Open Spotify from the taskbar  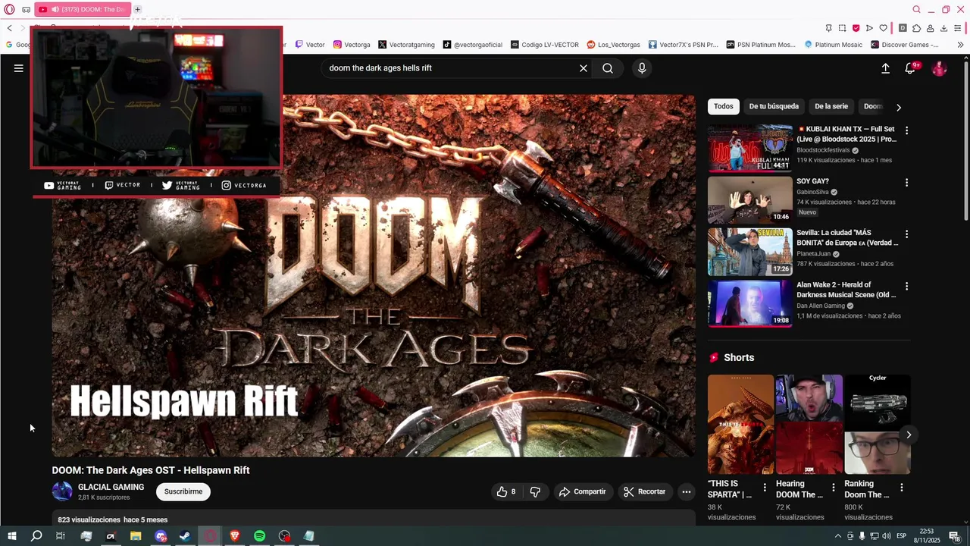[259, 536]
